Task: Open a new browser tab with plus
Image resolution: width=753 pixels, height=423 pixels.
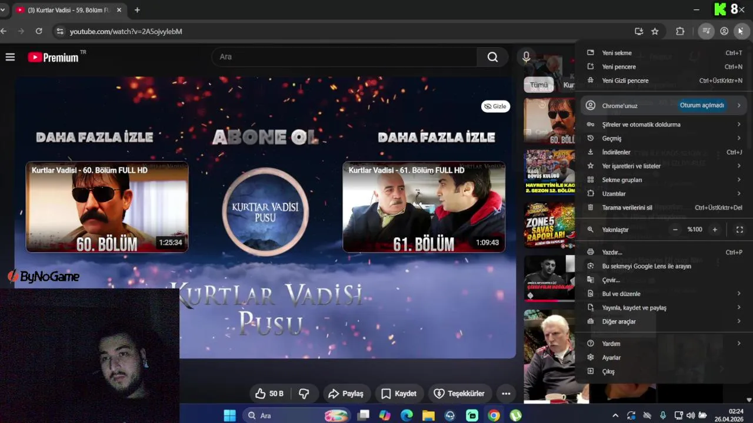Action: point(137,10)
